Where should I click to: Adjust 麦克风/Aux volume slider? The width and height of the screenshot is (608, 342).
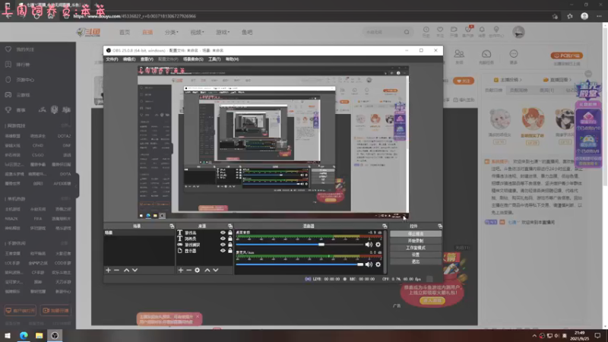299,264
